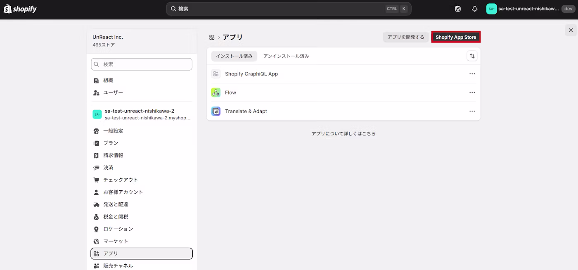Click Translate & Adapt app icon
578x270 pixels.
coord(216,111)
